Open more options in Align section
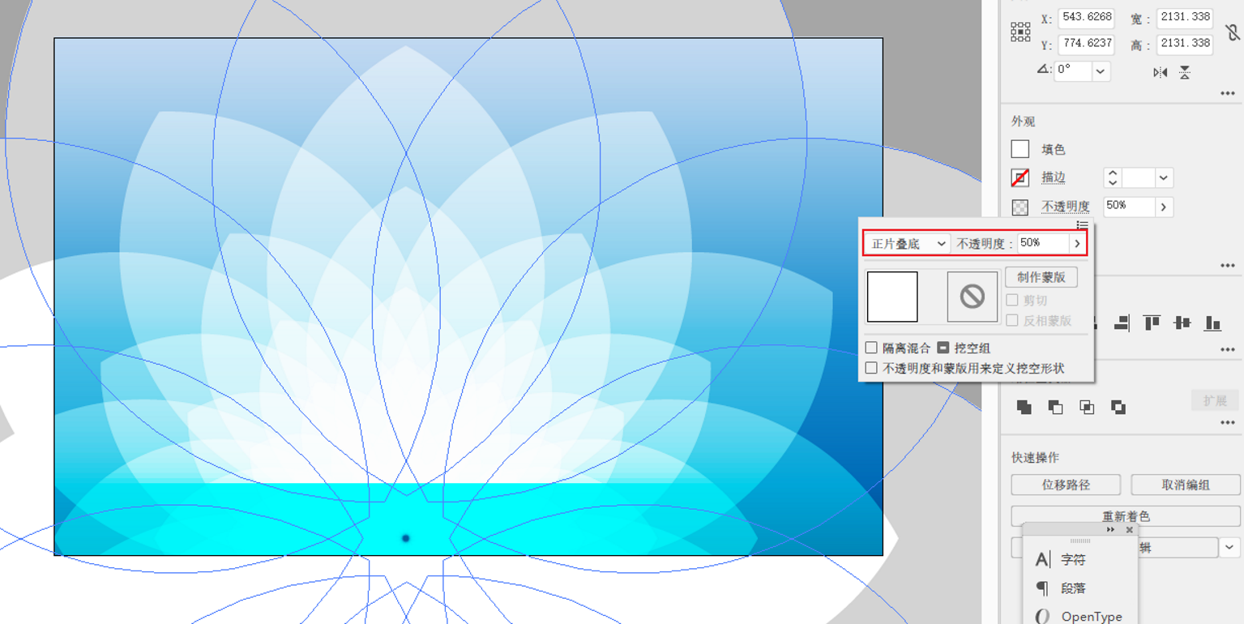 (1228, 350)
